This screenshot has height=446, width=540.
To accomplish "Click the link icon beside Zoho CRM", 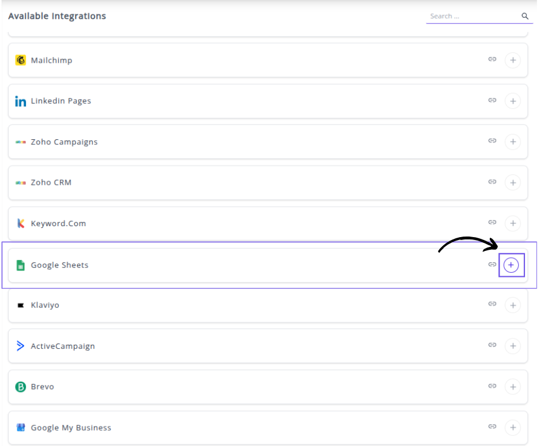I will (492, 182).
